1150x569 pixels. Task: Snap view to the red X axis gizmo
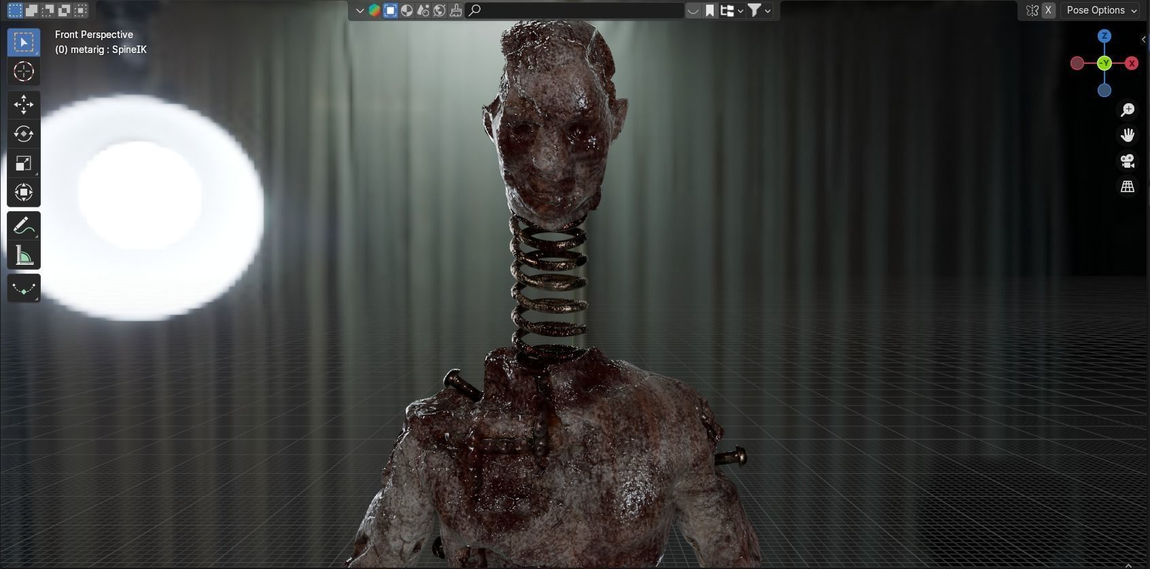point(1132,63)
